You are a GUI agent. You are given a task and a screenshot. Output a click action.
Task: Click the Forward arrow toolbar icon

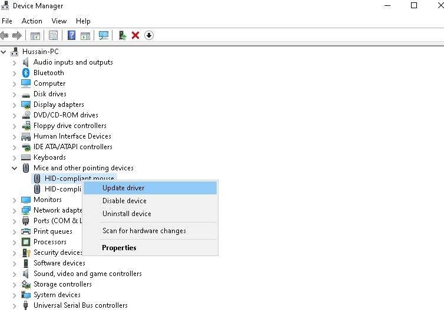[17, 36]
